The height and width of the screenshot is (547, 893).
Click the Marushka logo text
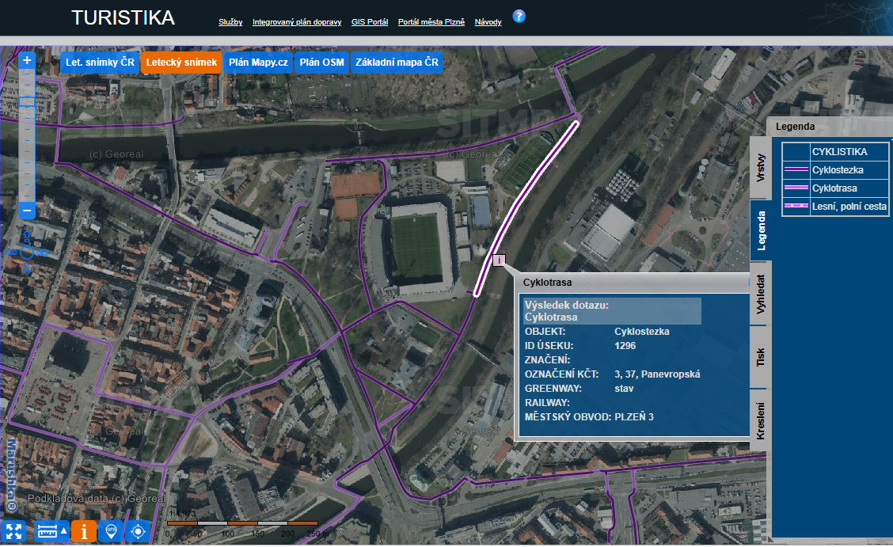pyautogui.click(x=11, y=475)
